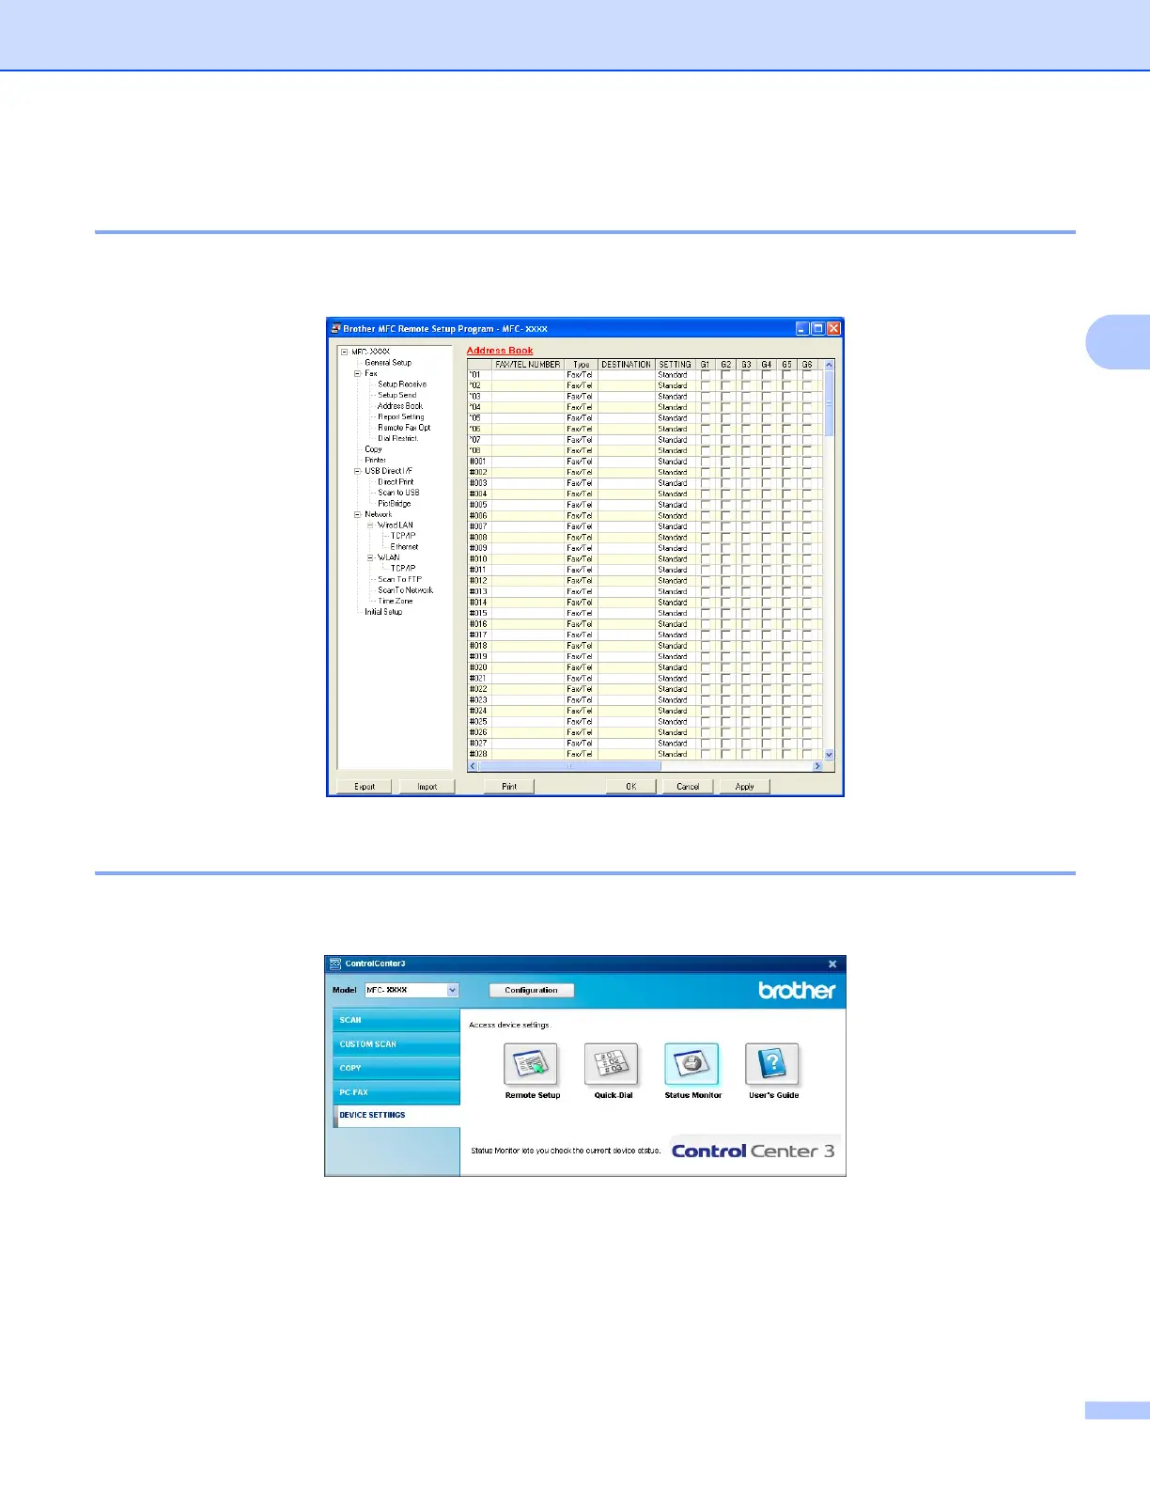
Task: Open the PC-FAX tab
Action: (396, 1092)
